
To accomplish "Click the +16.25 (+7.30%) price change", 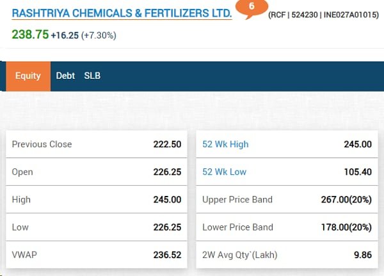I will [83, 36].
